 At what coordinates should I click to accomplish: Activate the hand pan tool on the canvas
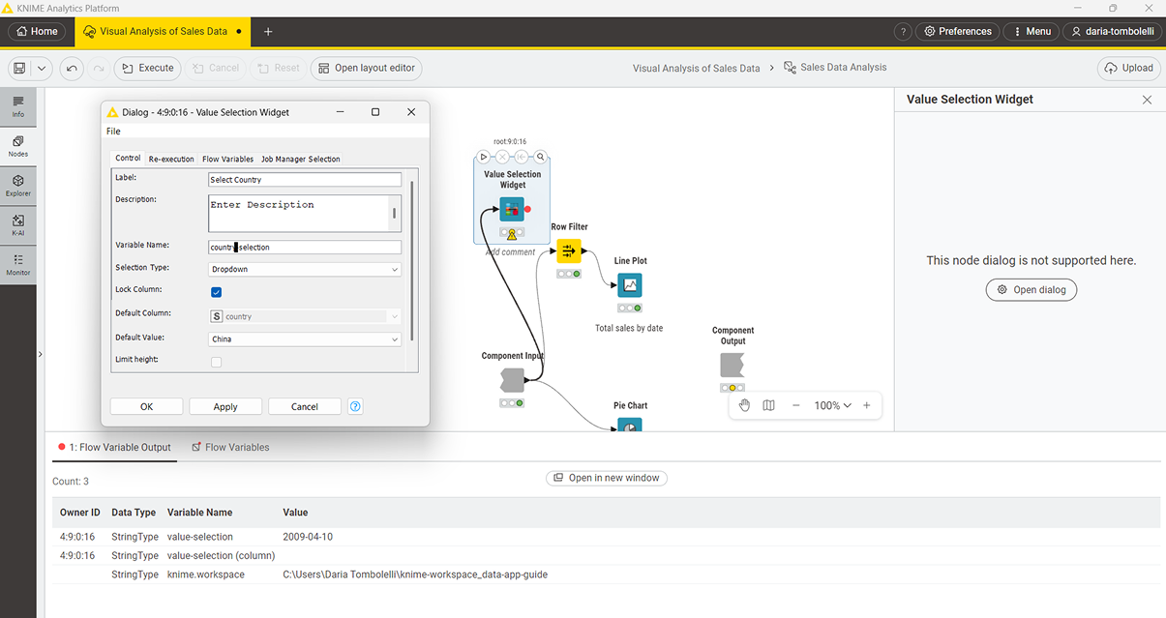744,404
